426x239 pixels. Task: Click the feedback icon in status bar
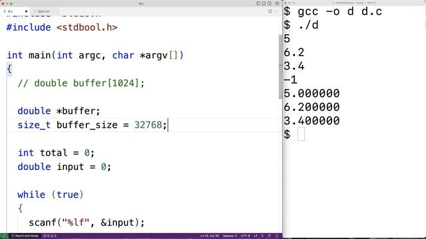[270, 236]
